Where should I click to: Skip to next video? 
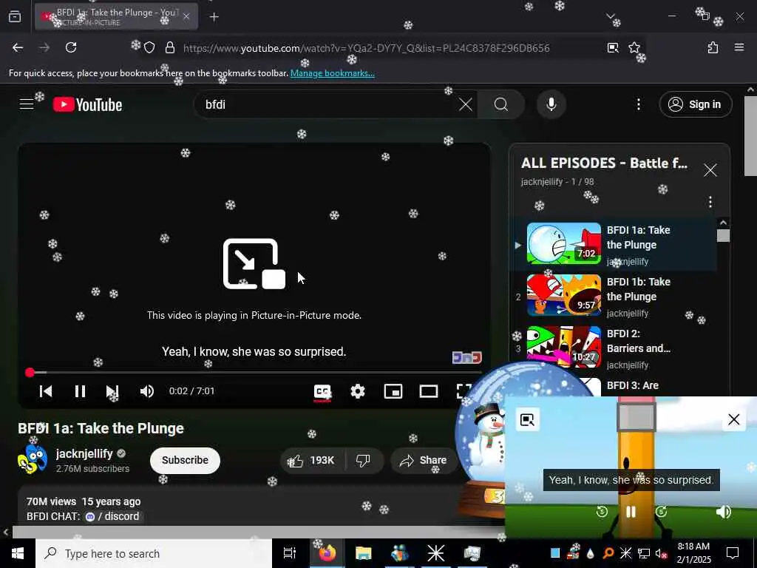pyautogui.click(x=112, y=391)
